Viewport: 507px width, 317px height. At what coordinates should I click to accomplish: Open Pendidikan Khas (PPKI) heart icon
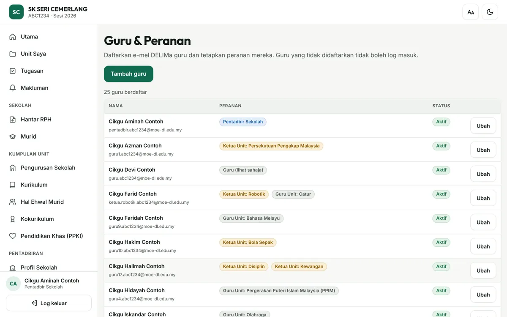click(13, 236)
